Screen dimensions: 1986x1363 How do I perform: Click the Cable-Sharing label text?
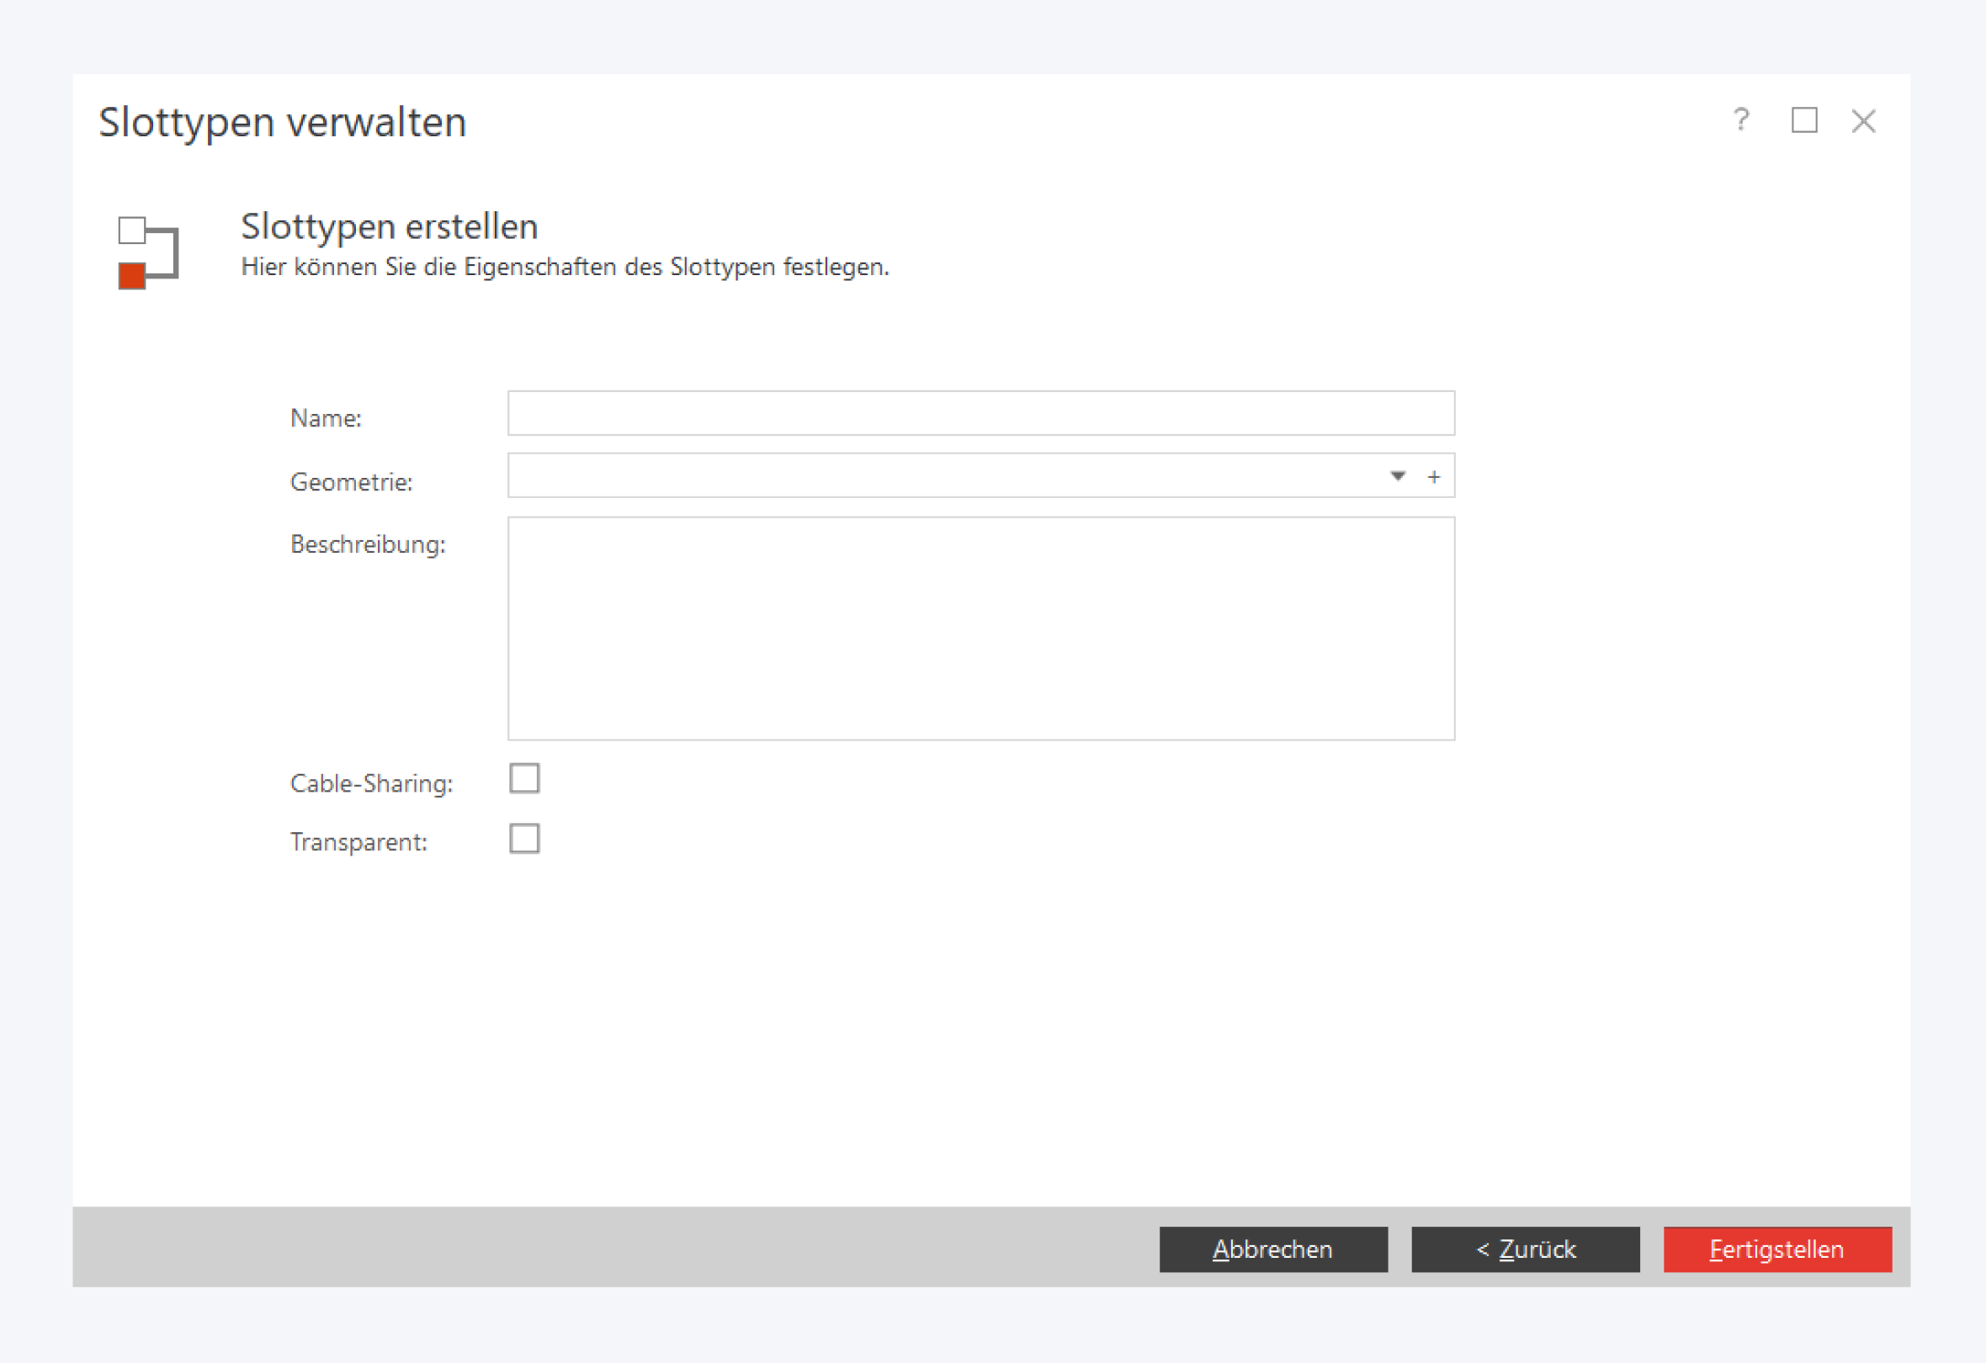point(371,783)
